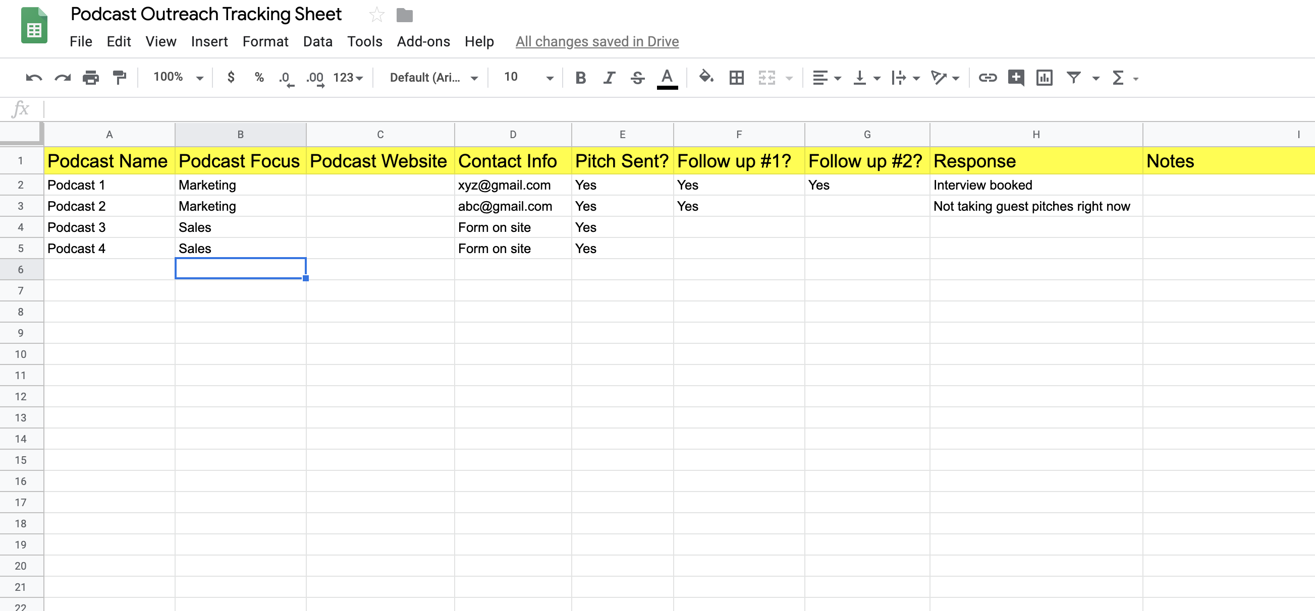Image resolution: width=1315 pixels, height=611 pixels.
Task: Create a filter icon
Action: [x=1073, y=78]
